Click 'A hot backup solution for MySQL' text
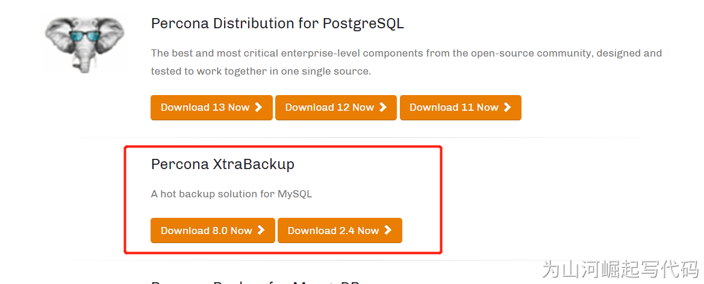Screen dimensions: 704x284 point(231,194)
